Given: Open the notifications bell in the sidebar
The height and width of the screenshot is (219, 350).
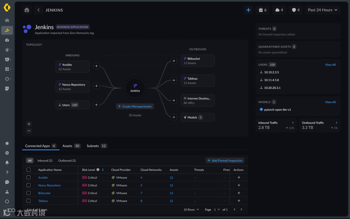Looking at the screenshot, I should 7,162.
